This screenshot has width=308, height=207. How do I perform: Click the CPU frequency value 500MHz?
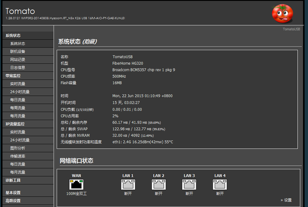(119, 76)
